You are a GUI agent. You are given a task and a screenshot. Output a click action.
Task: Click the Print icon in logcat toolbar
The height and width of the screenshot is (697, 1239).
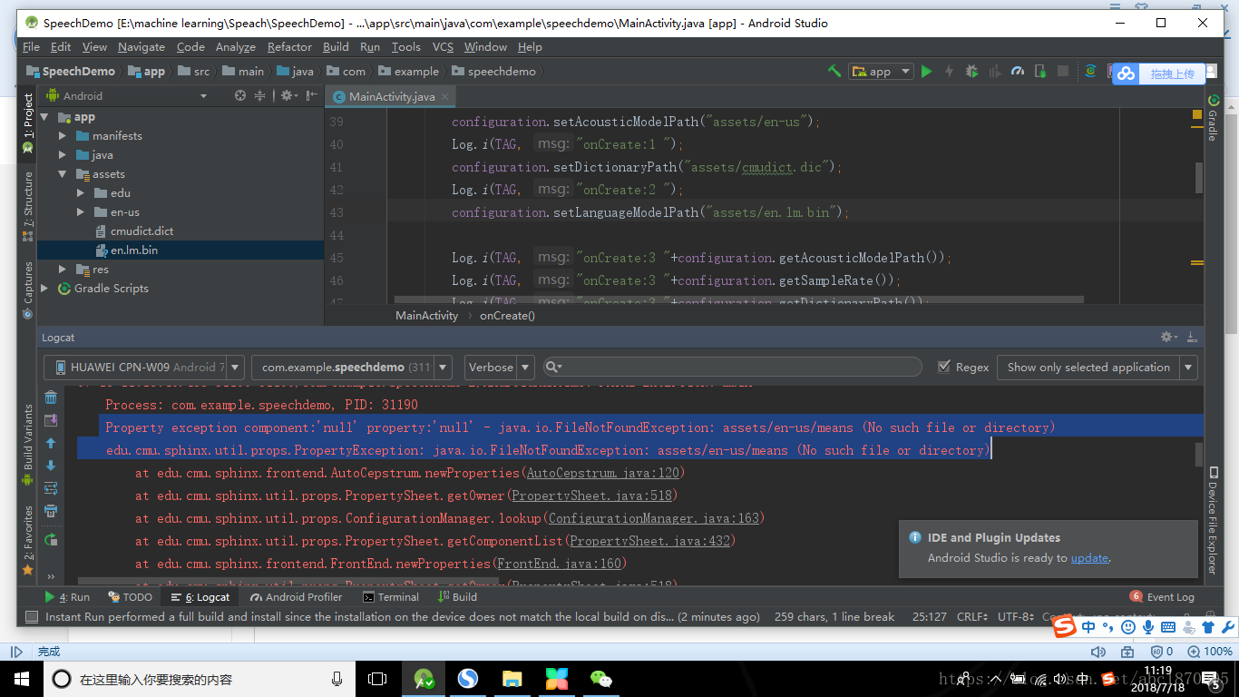51,511
